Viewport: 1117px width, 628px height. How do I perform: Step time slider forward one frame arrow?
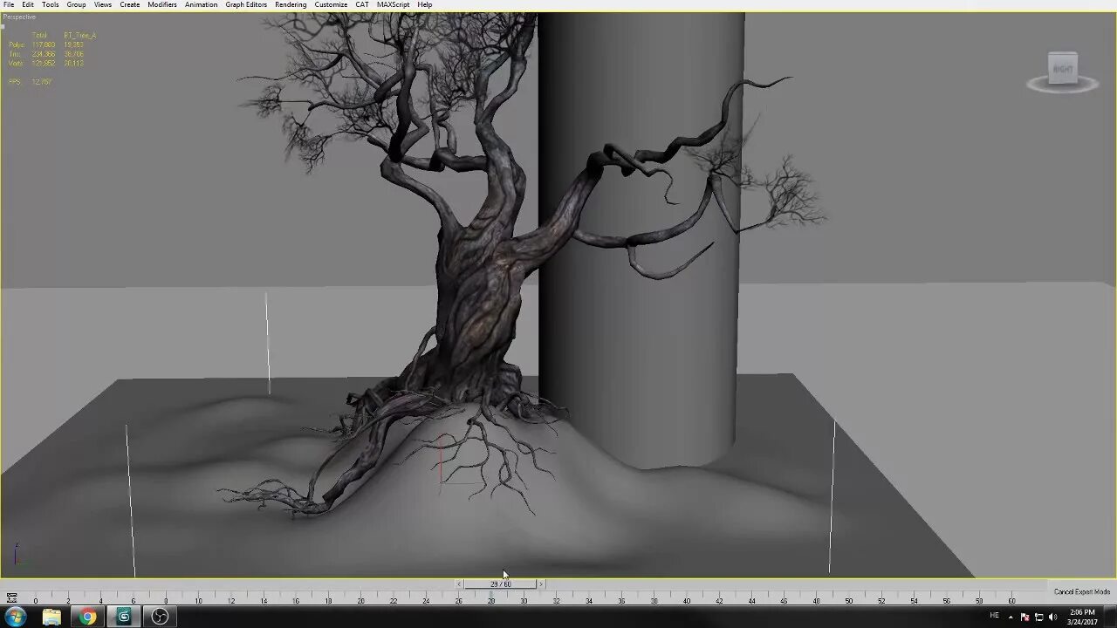[x=541, y=584]
